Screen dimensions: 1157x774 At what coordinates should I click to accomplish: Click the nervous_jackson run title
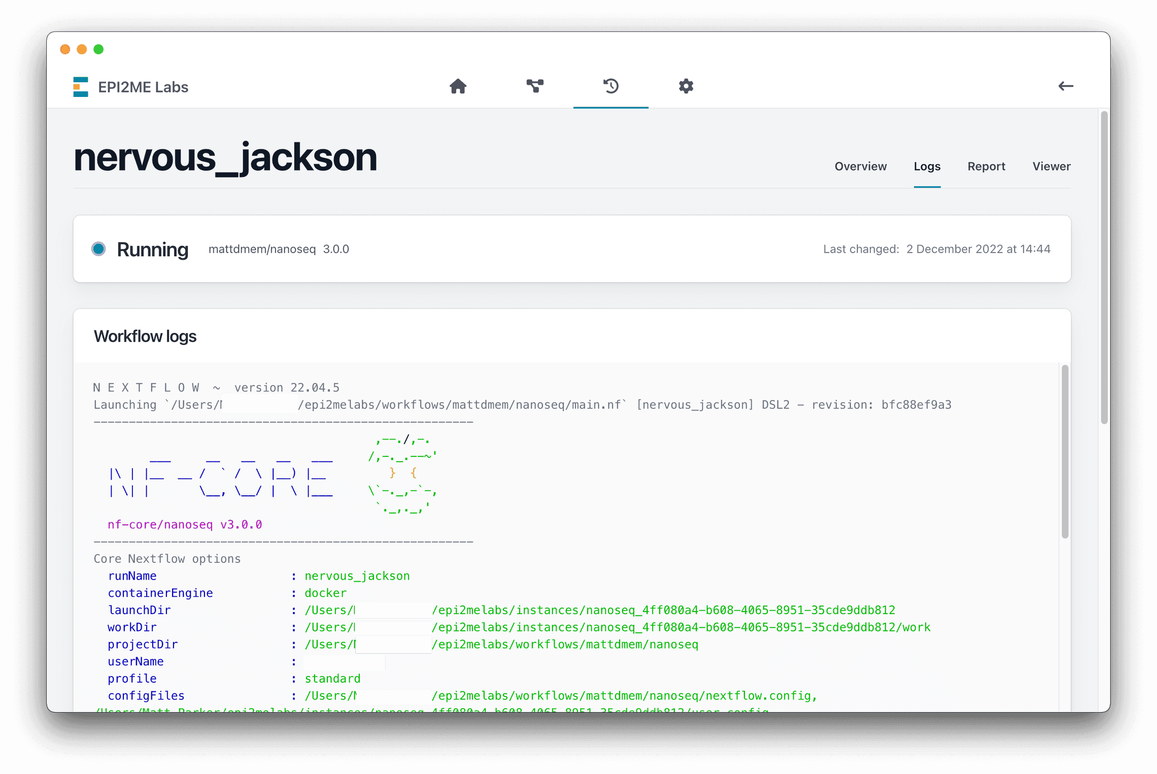[225, 158]
